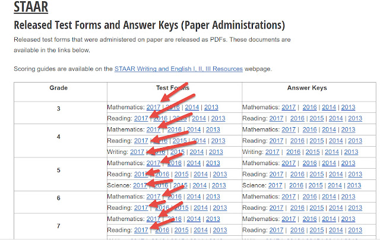This screenshot has width=380, height=240.
Task: Open Grade 5 Mathematics 2013 answer key
Action: (348, 163)
